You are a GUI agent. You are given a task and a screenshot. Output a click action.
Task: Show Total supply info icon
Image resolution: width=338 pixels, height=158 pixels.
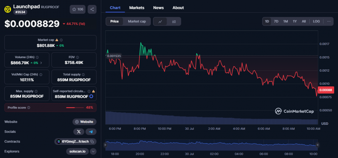pos(83,74)
